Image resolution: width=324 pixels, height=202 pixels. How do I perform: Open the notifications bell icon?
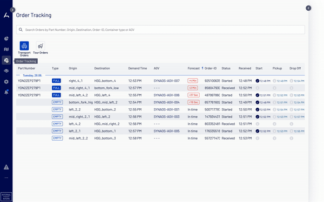tap(6, 92)
